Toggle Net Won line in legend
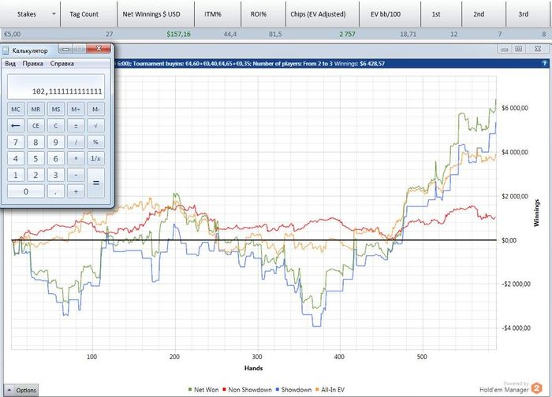The width and height of the screenshot is (552, 397). (x=203, y=390)
